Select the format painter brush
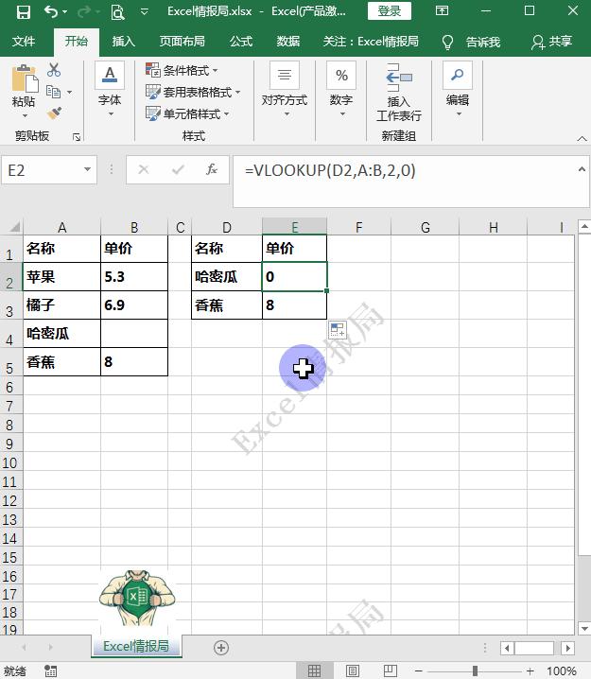The image size is (591, 679). click(x=54, y=113)
